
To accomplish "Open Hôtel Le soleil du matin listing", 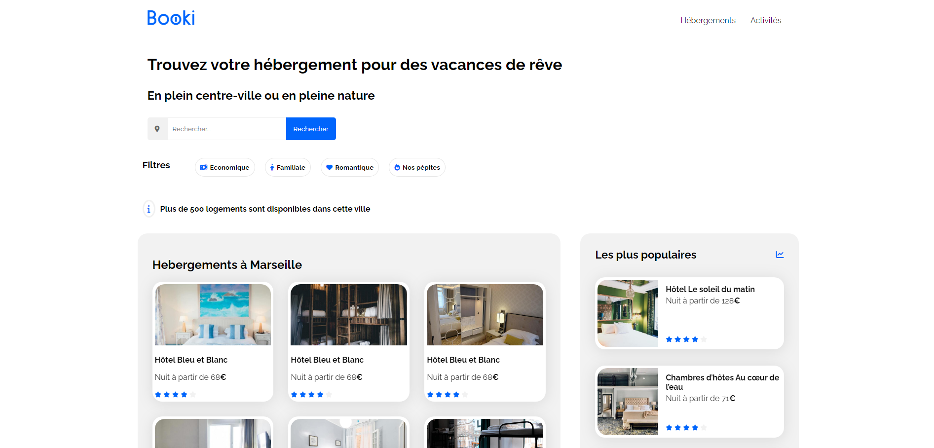I will coord(710,289).
